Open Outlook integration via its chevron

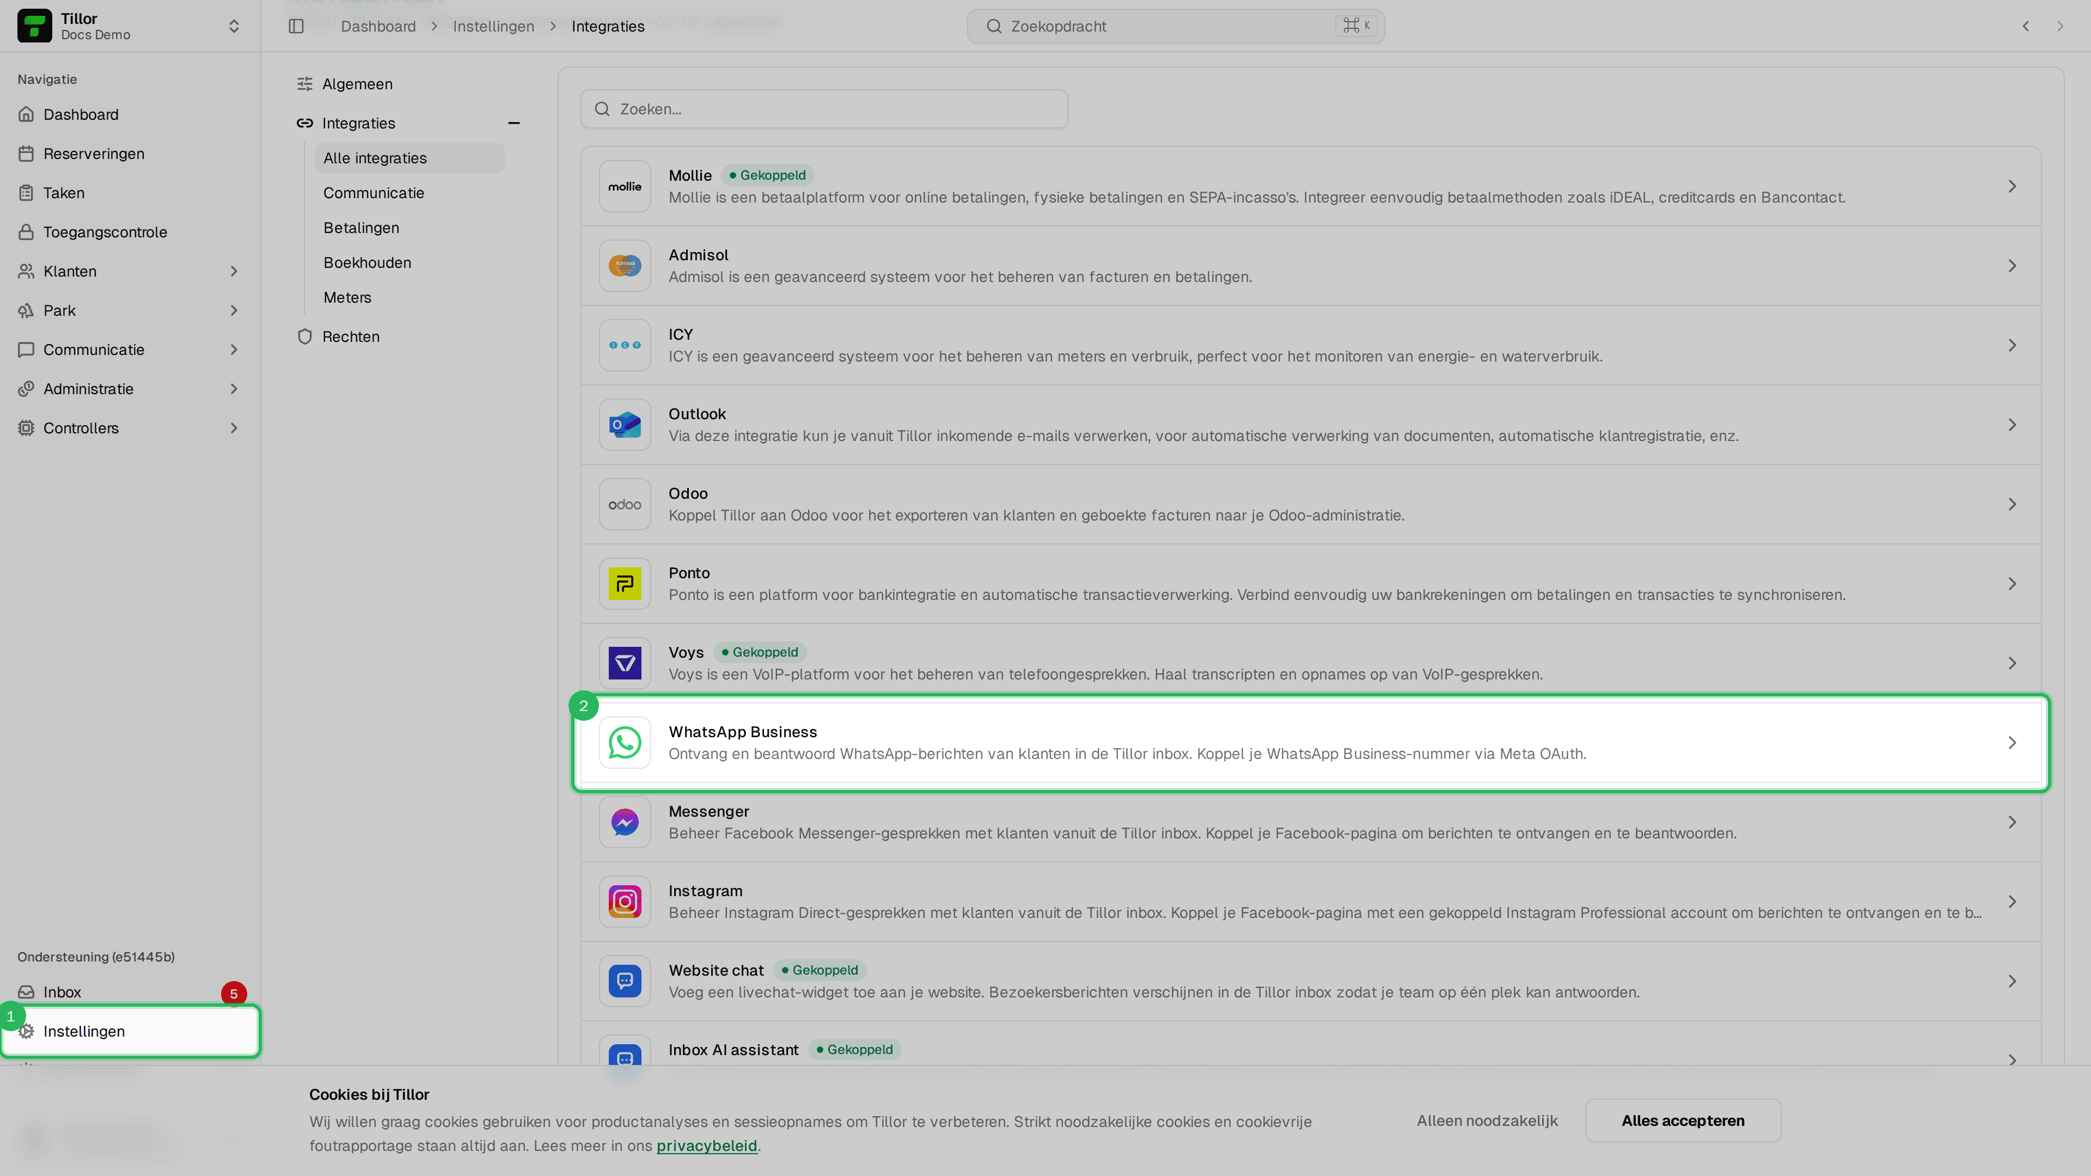pos(2012,425)
